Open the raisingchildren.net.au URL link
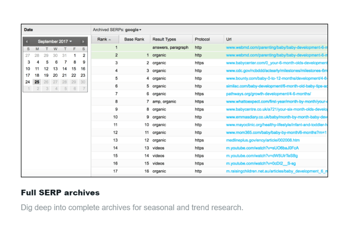The height and width of the screenshot is (235, 355). tap(276, 171)
